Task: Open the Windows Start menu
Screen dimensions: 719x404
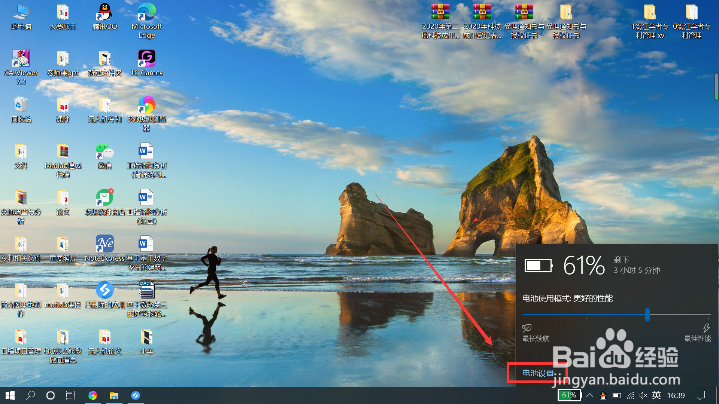Action: click(10, 395)
